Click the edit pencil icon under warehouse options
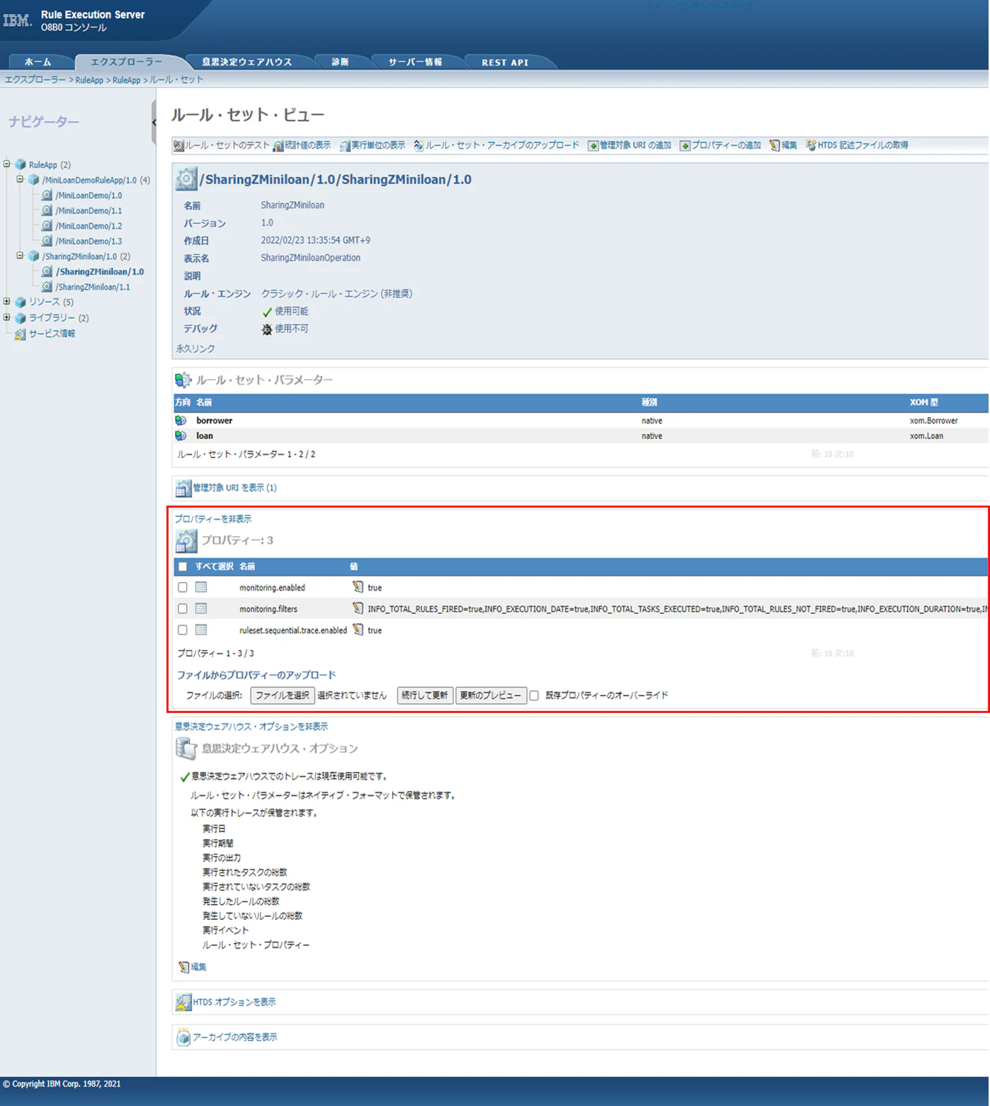The image size is (990, 1106). pos(184,967)
